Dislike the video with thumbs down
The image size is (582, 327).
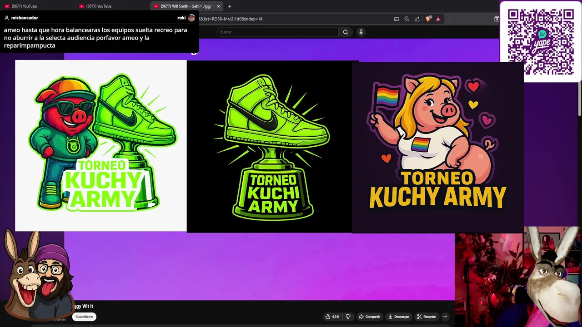[x=348, y=317]
